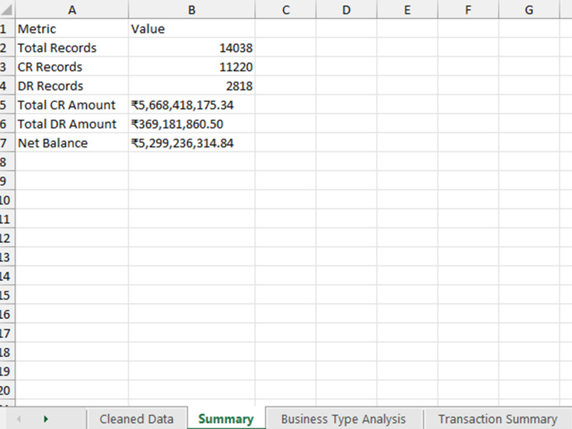Select column G header

coord(529,10)
